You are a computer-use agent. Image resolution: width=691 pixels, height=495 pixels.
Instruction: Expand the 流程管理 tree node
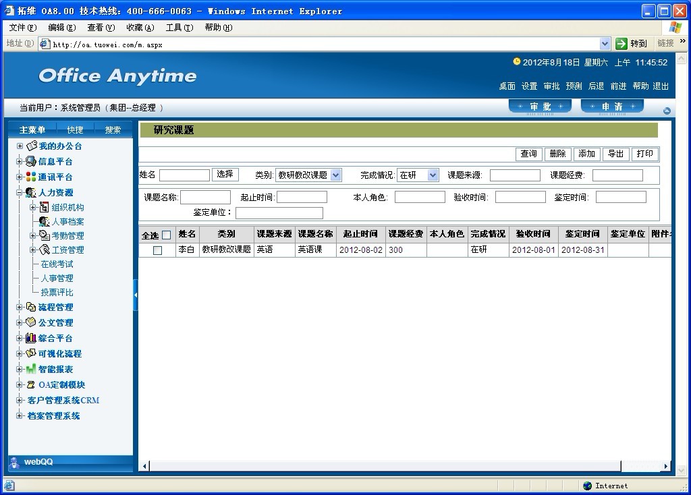pyautogui.click(x=20, y=307)
